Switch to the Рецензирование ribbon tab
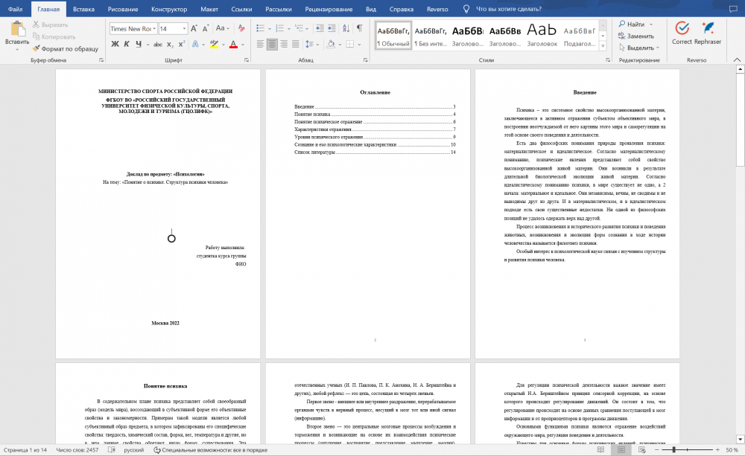745x456 pixels. tap(329, 9)
